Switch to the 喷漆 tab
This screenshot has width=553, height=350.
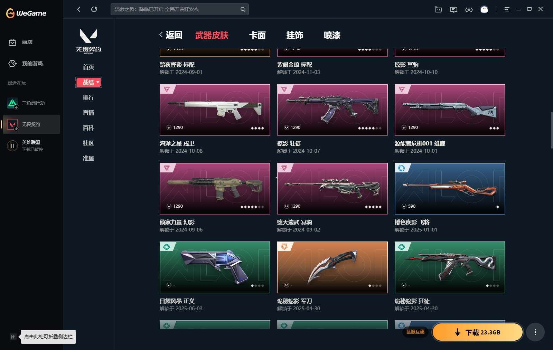332,35
